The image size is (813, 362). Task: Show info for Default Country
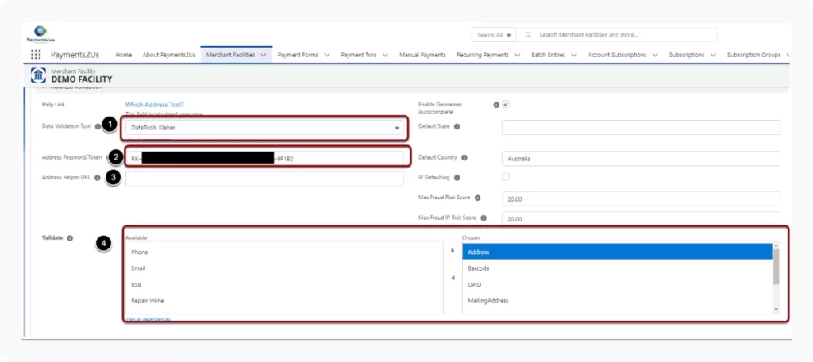tap(464, 158)
